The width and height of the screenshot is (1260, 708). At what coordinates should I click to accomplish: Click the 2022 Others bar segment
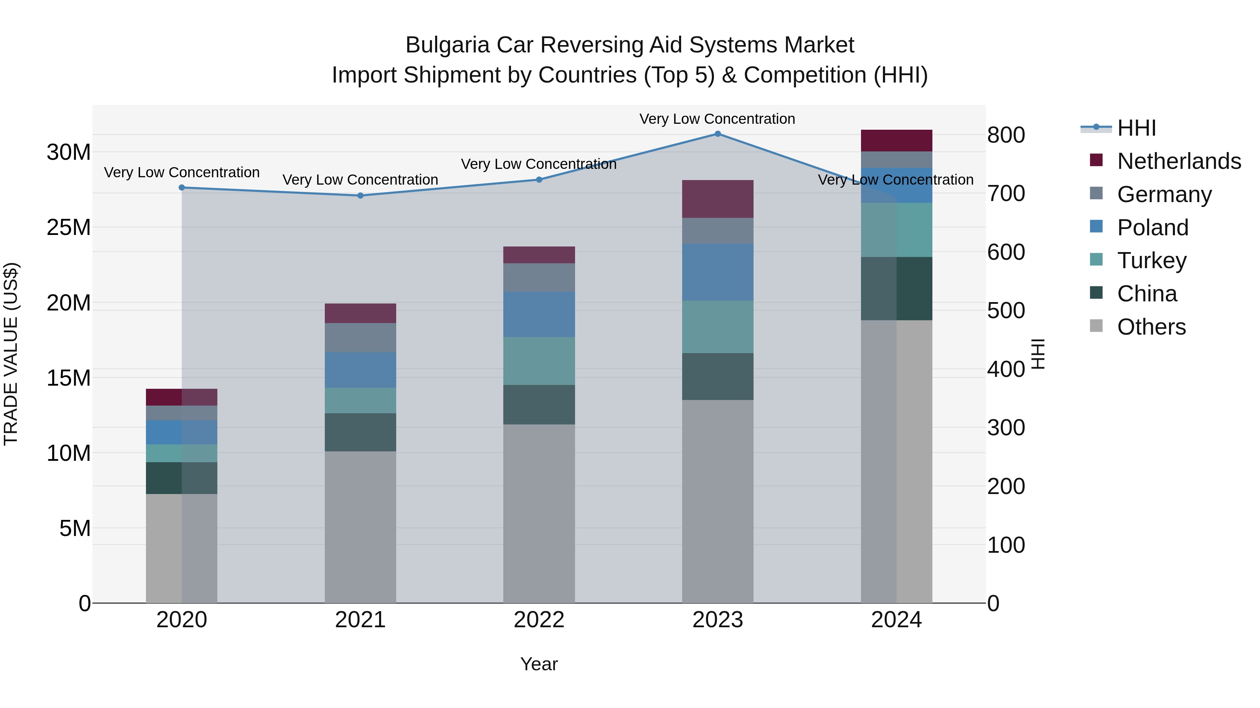click(539, 514)
